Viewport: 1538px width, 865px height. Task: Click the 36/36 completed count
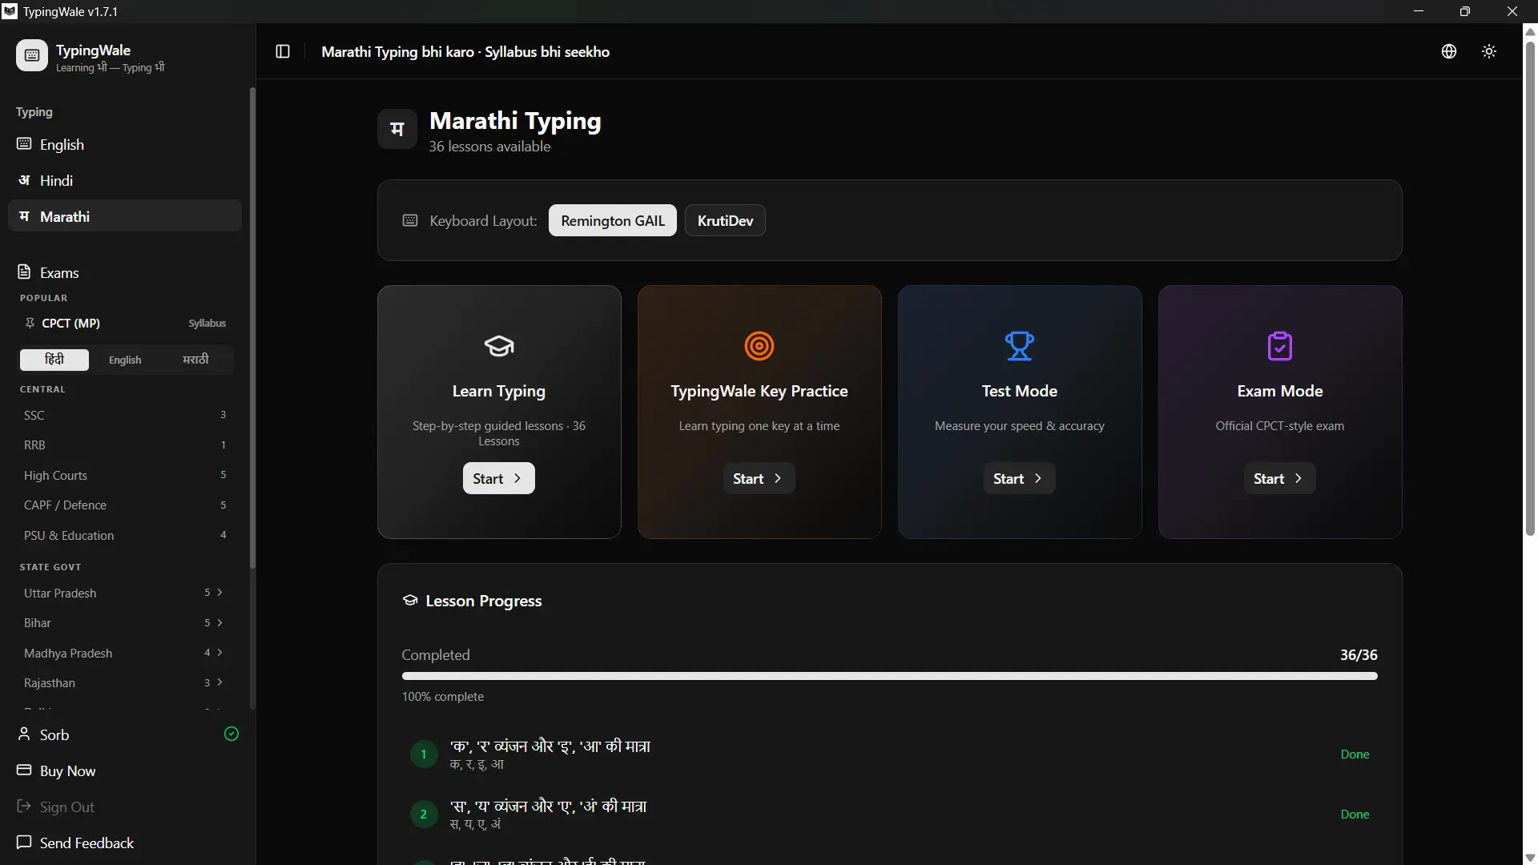coord(1359,654)
